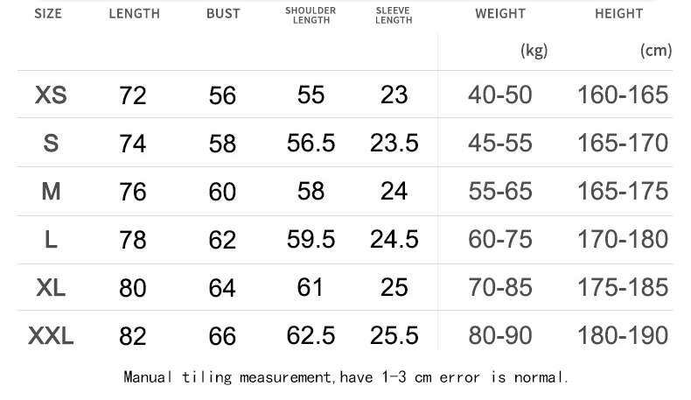Click the (cm) unit label
691x400 pixels.
pos(656,51)
